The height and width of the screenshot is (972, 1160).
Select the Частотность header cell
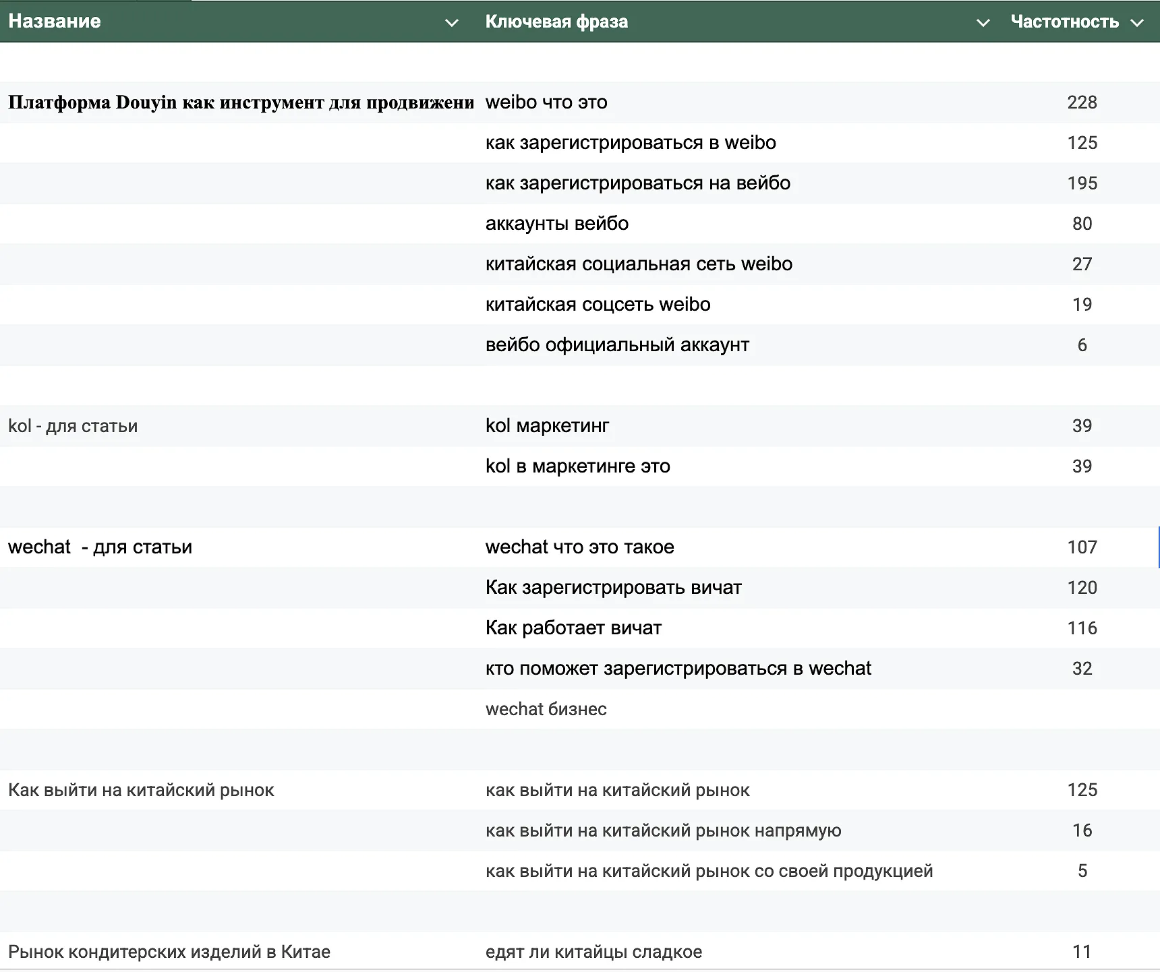point(1064,22)
